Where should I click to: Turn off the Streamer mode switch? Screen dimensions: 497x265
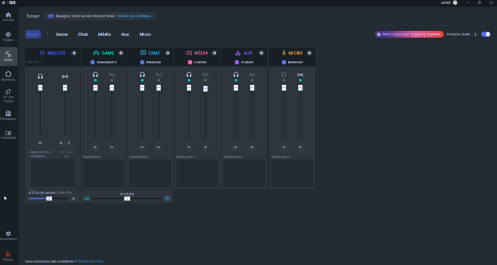click(486, 34)
